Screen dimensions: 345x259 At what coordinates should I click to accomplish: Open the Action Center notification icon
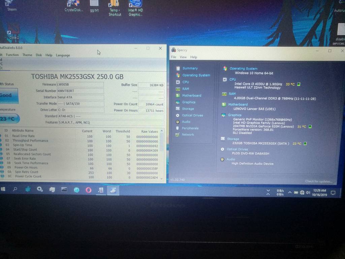(x=333, y=193)
